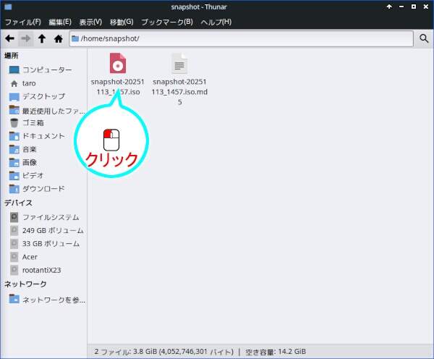This screenshot has height=359, width=434.
Task: Click the folder icon in location bar
Action: (75, 38)
